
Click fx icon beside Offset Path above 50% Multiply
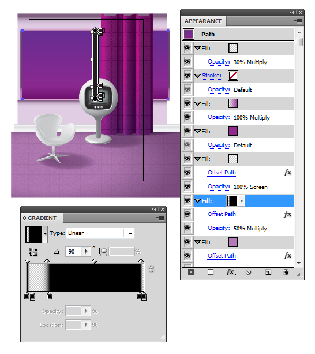tap(287, 214)
